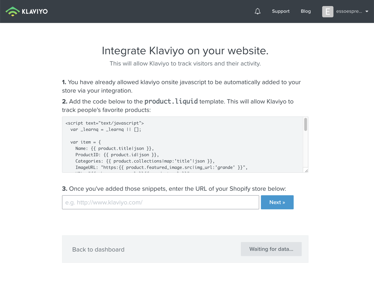Open the notifications bell
This screenshot has height=291, width=374.
[x=257, y=11]
